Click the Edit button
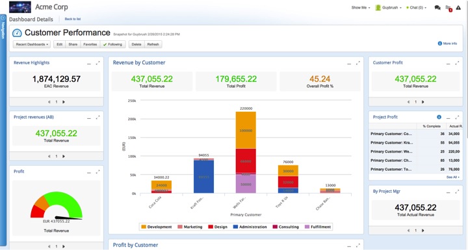This screenshot has height=250, width=468. click(x=60, y=44)
